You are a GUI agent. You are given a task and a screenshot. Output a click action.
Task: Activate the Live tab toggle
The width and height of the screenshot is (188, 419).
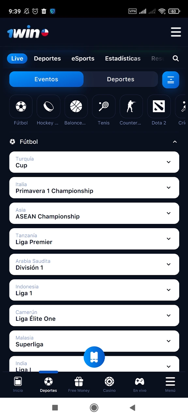click(17, 58)
